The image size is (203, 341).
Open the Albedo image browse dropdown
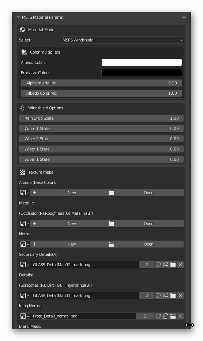click(x=25, y=193)
